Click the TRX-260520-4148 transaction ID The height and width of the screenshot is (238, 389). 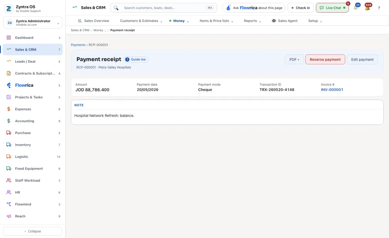click(x=277, y=90)
